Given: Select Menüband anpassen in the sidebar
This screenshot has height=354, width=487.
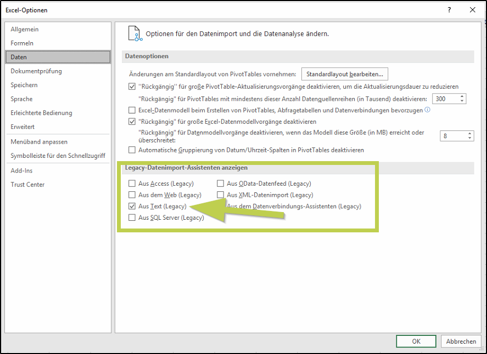Looking at the screenshot, I should pos(39,141).
